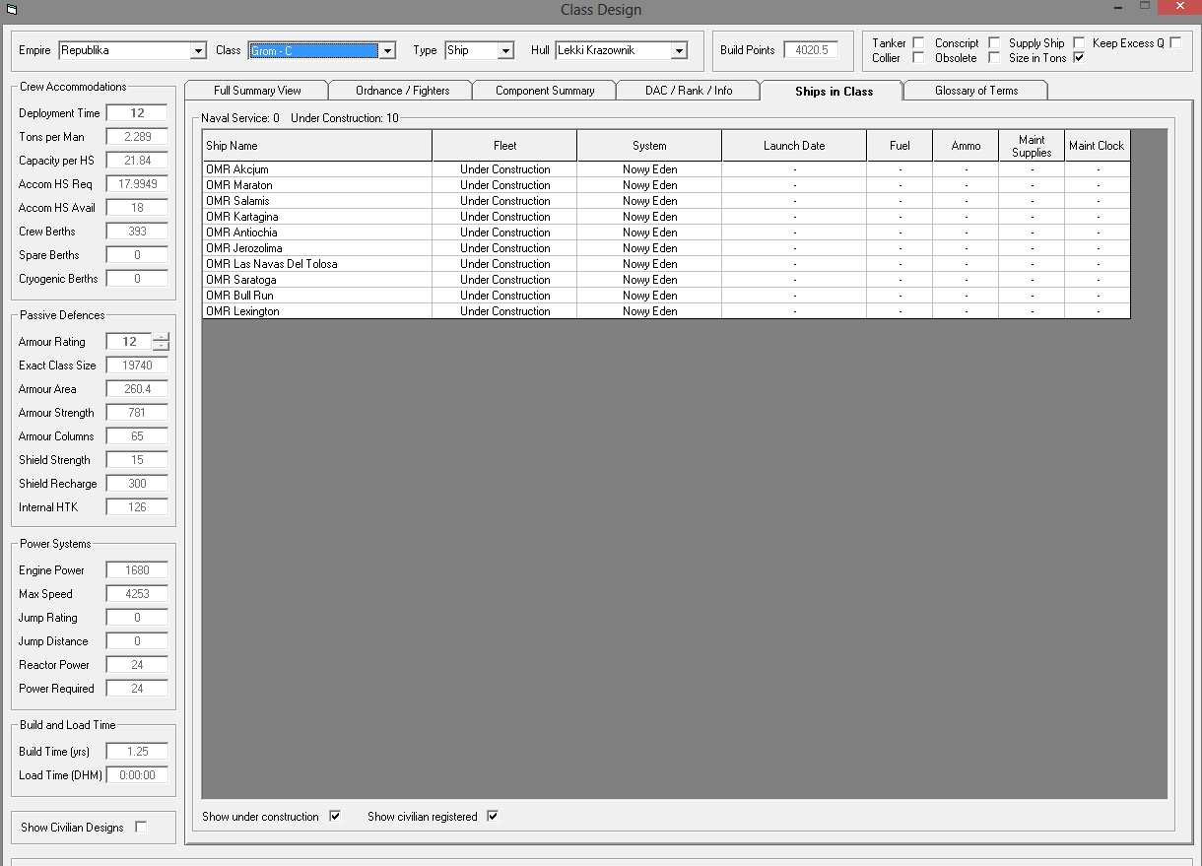Open the Empire dropdown
The width and height of the screenshot is (1202, 866).
[x=198, y=51]
